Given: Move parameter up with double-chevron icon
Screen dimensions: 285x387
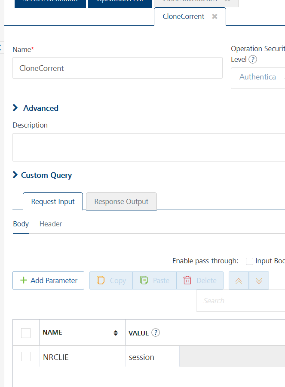Looking at the screenshot, I should 239,280.
